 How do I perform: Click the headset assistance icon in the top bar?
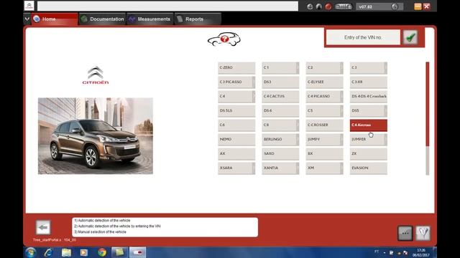(x=319, y=6)
